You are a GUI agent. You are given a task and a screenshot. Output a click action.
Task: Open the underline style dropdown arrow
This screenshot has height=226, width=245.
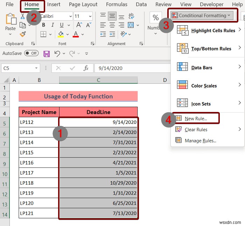(69, 25)
